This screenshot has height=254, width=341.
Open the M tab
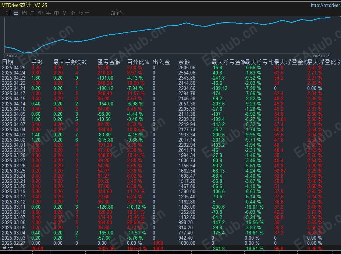pyautogui.click(x=64, y=13)
